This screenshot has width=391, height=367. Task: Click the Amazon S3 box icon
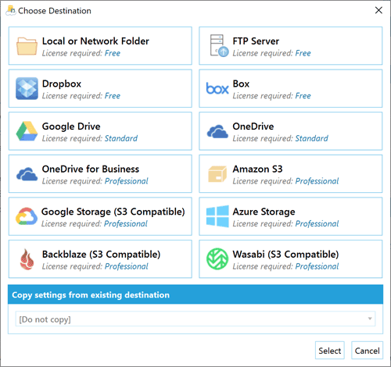tap(217, 174)
